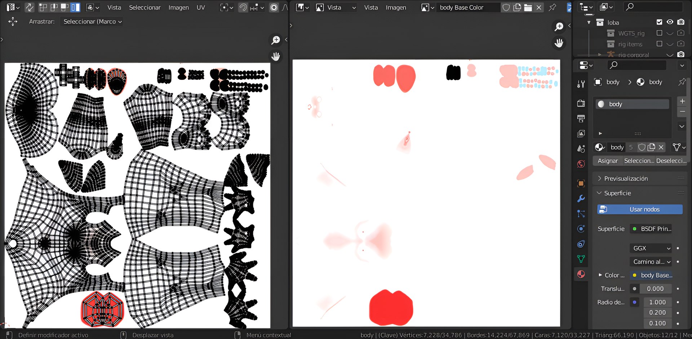
Task: Remove material slot with minus button
Action: [x=682, y=112]
